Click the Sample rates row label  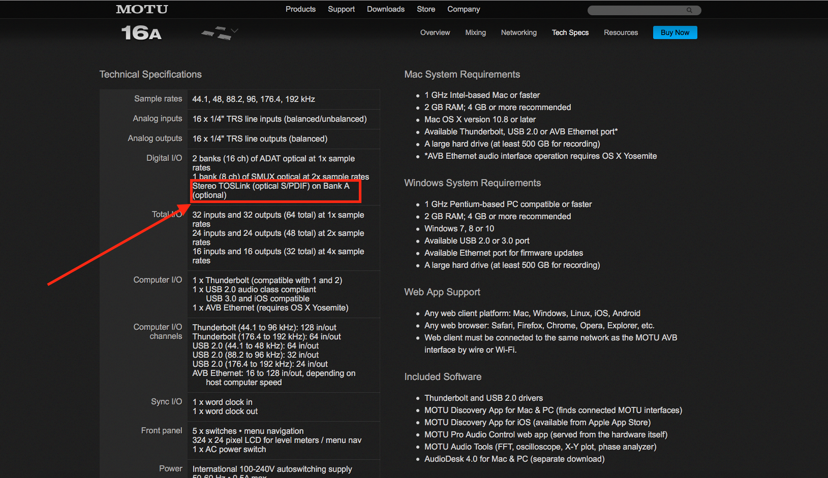coord(158,99)
